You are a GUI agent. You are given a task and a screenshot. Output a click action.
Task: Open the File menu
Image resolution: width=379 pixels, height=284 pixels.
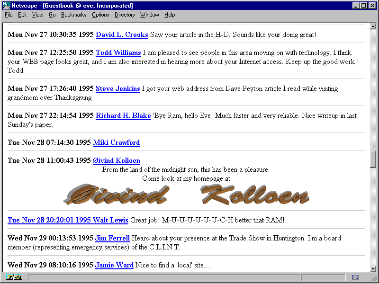(x=9, y=15)
